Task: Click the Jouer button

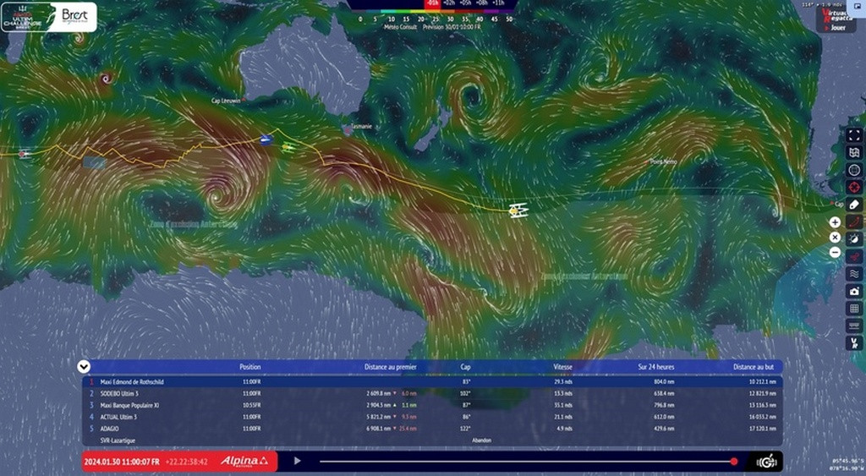Action: tap(837, 27)
